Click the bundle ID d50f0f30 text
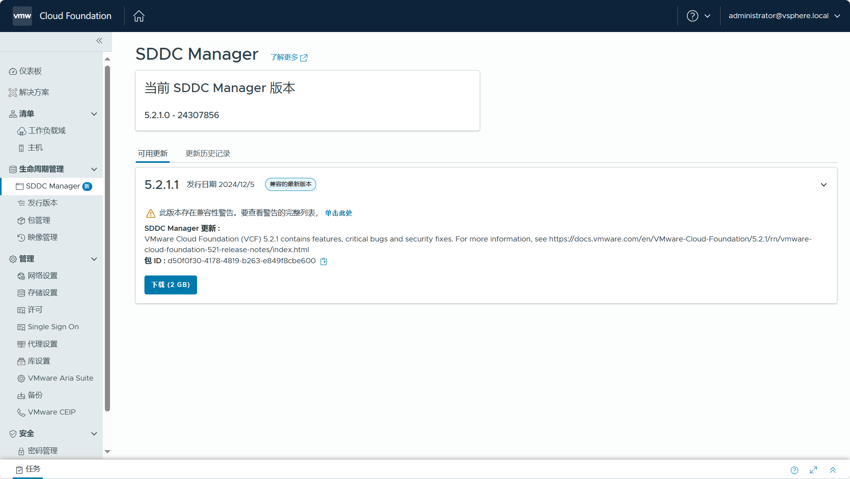Screen dimensions: 850x479 click(241, 261)
